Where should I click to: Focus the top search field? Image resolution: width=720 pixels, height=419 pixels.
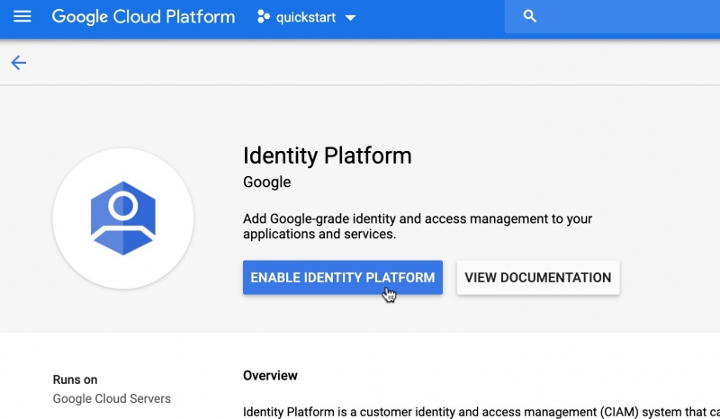pyautogui.click(x=612, y=16)
